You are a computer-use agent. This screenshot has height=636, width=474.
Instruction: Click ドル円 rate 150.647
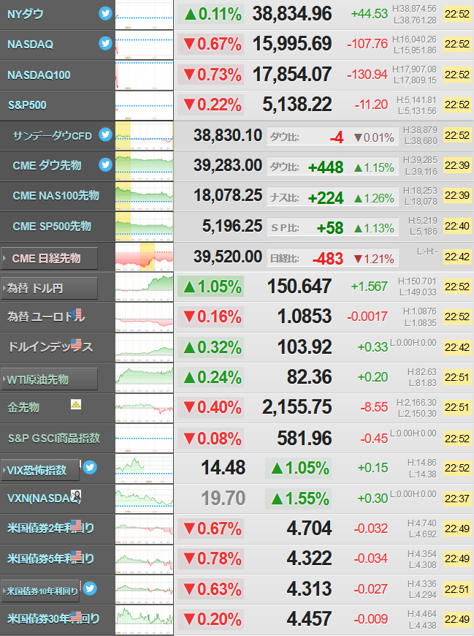(299, 287)
